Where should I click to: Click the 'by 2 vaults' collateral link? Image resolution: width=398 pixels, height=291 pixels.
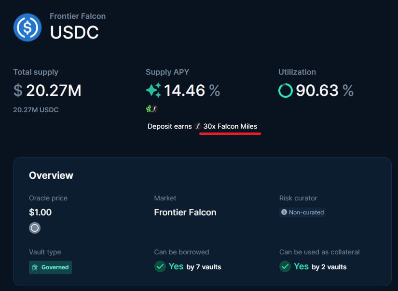(x=329, y=267)
